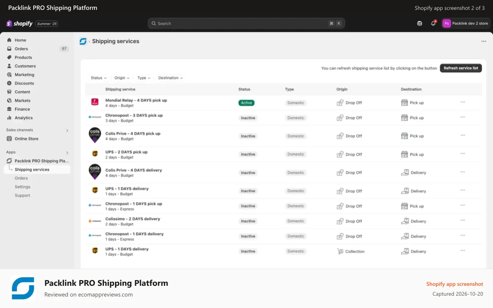This screenshot has height=308, width=493.
Task: Click Chronopost - 1 DAYS delivery name
Action: [134, 234]
